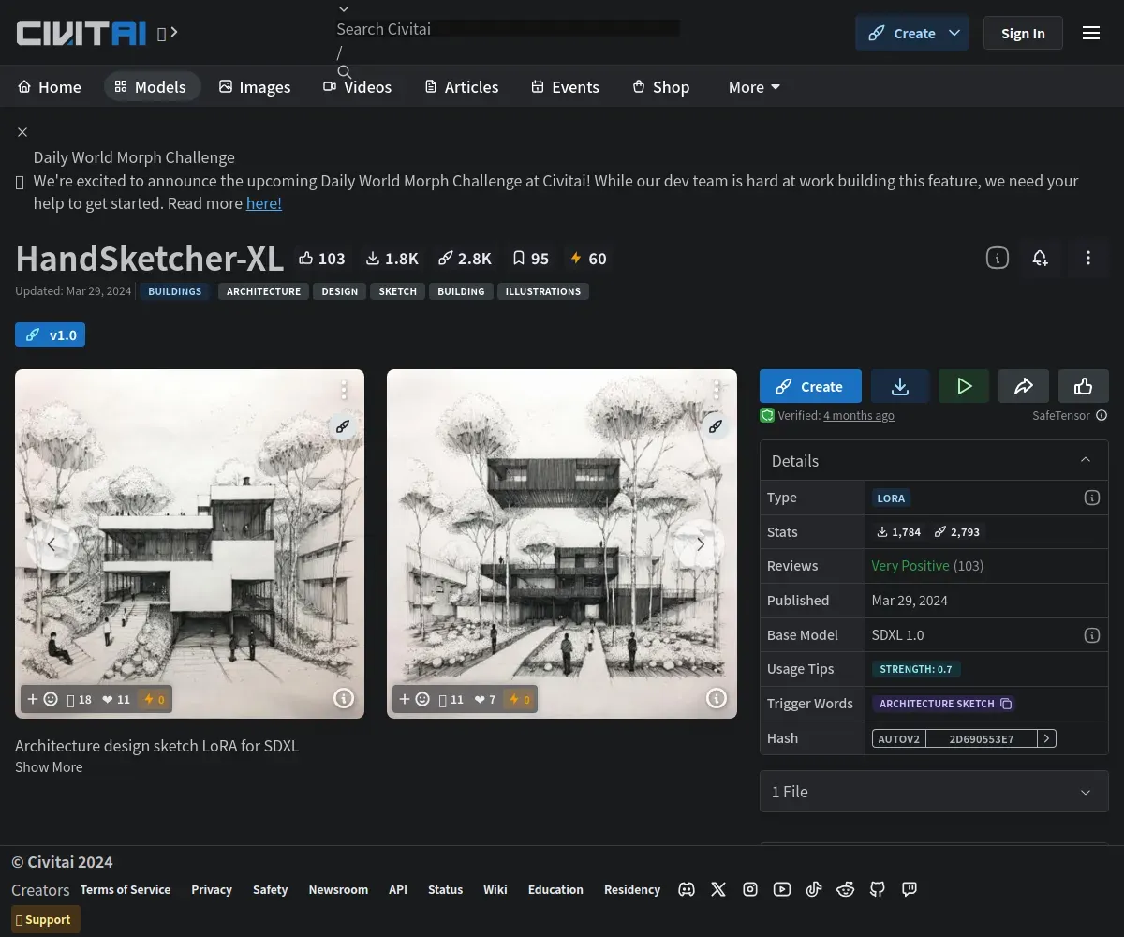
Task: Open the X (Twitter) footer link
Action: [718, 889]
